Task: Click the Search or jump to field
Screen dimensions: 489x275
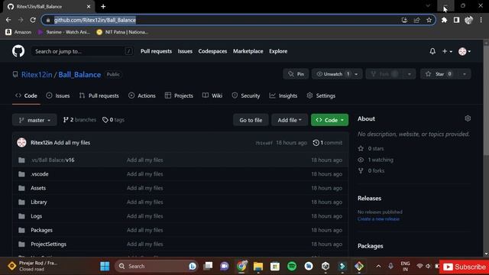Action: click(x=83, y=51)
